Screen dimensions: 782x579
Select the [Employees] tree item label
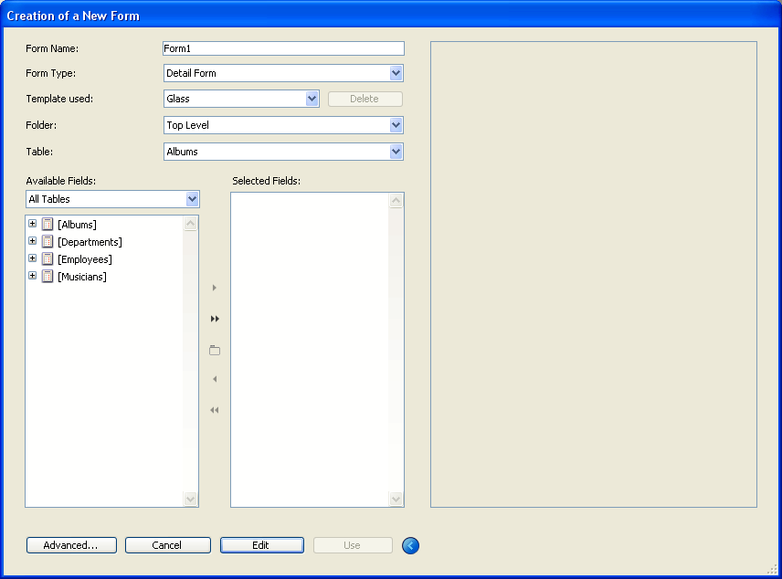(84, 259)
